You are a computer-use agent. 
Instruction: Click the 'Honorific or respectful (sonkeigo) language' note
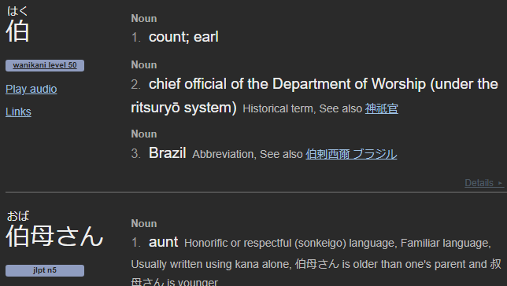291,243
